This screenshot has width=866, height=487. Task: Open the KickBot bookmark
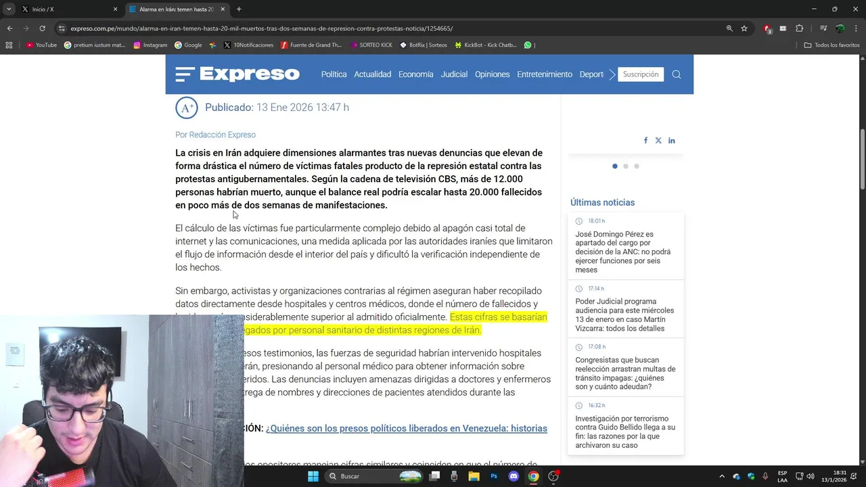click(486, 45)
